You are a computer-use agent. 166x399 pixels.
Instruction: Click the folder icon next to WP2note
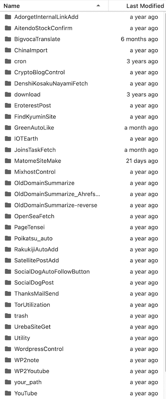point(8,360)
